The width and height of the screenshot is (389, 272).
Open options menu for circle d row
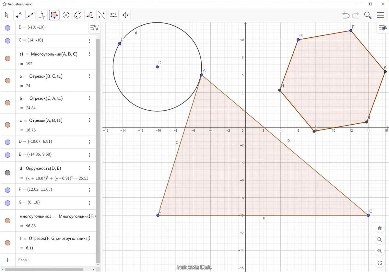click(x=89, y=168)
